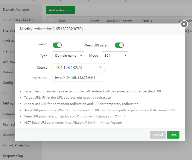
Task: Cancel the redirection changes
Action: 158,135
